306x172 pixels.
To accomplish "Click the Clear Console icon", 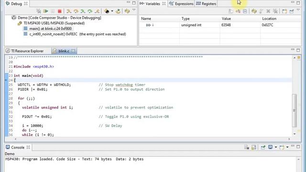I will tap(247, 147).
